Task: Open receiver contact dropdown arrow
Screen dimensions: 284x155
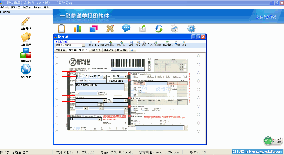Action: (126, 100)
